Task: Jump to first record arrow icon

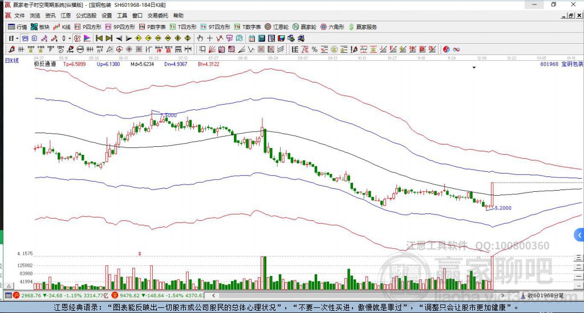Action: pos(99,38)
